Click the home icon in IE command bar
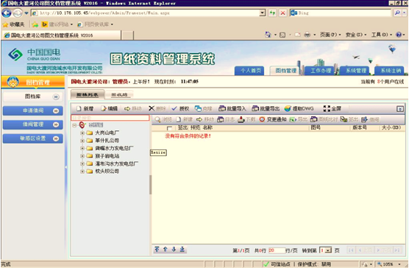The width and height of the screenshot is (409, 268). coord(268,35)
